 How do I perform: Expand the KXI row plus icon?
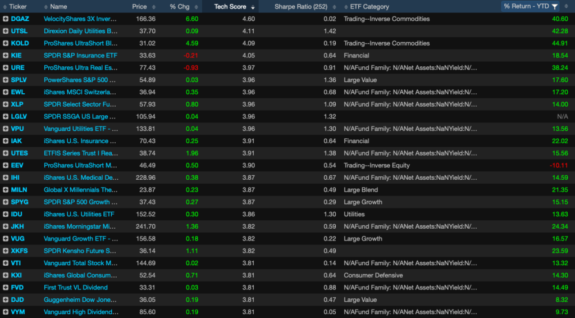pyautogui.click(x=6, y=275)
